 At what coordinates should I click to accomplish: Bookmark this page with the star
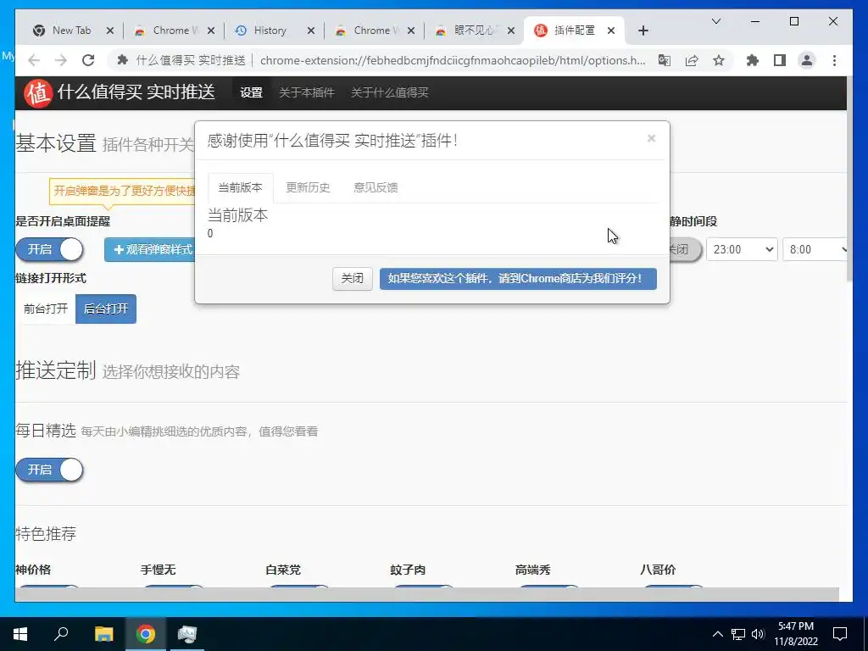[x=719, y=60]
